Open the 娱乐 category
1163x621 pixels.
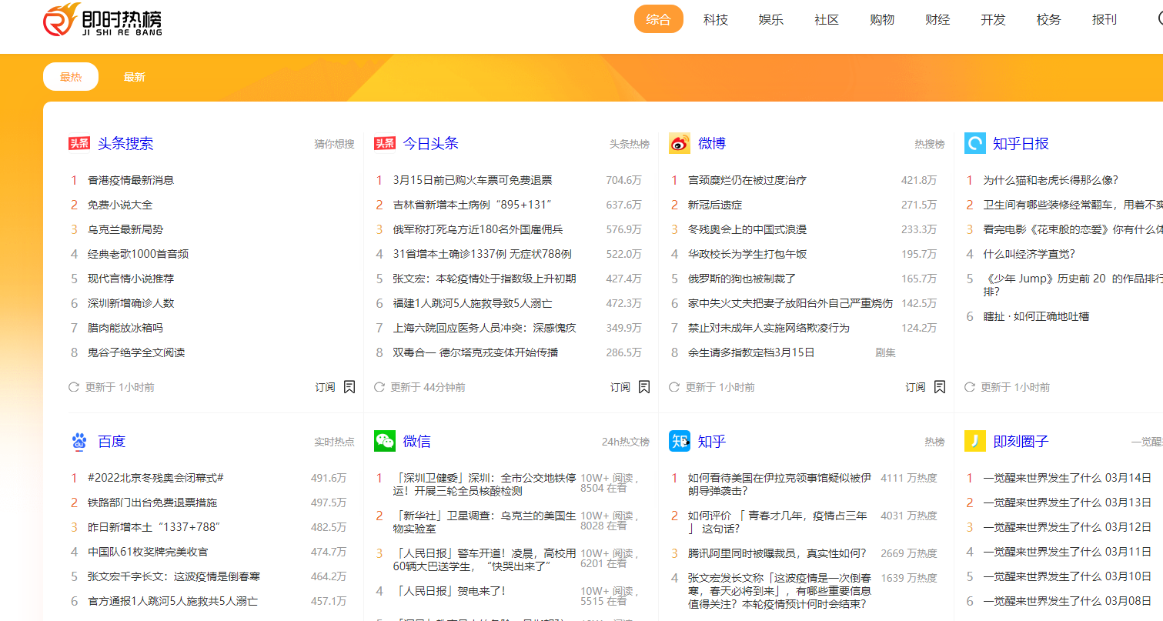tap(770, 19)
